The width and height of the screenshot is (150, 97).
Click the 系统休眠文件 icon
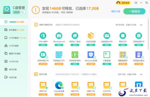click(x=43, y=55)
